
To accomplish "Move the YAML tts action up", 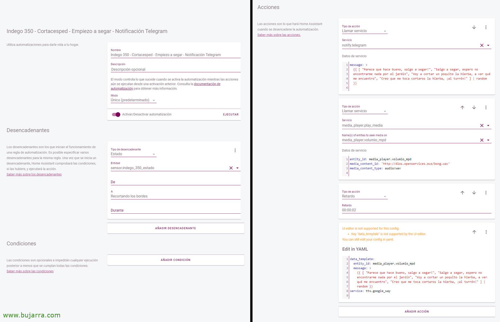I will tap(474, 232).
